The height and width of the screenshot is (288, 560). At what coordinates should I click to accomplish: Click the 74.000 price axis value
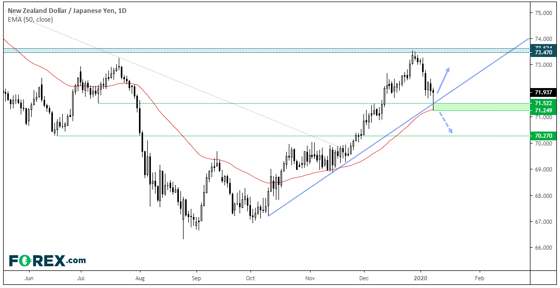(543, 39)
